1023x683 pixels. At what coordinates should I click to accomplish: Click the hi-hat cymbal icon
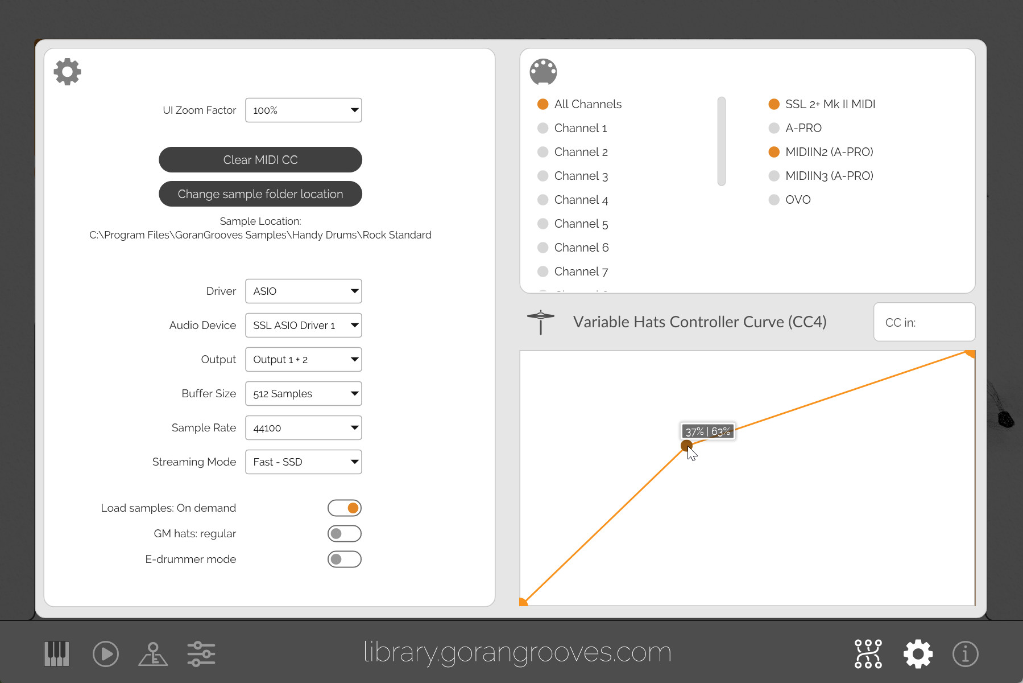tap(540, 322)
